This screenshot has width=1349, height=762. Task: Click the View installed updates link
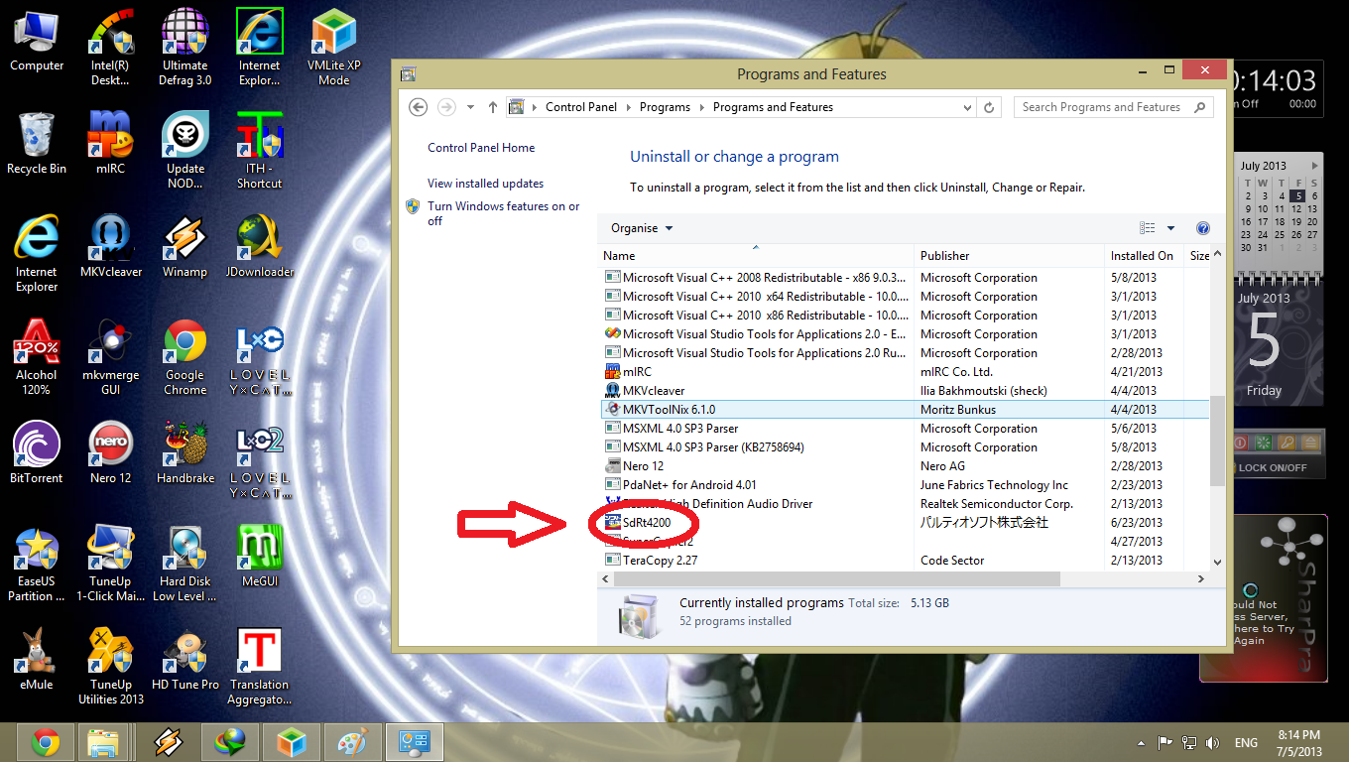485,184
